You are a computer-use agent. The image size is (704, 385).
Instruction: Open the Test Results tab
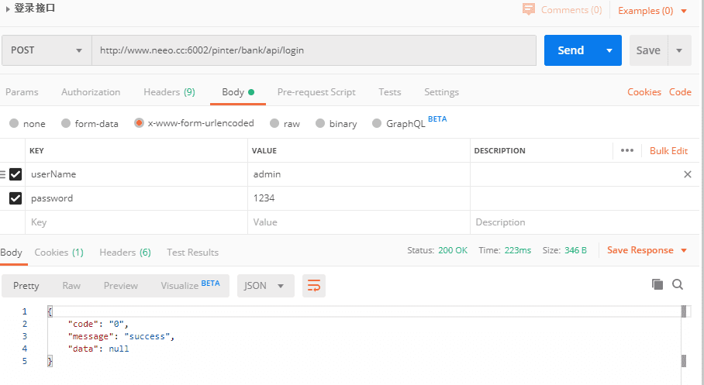pyautogui.click(x=192, y=253)
